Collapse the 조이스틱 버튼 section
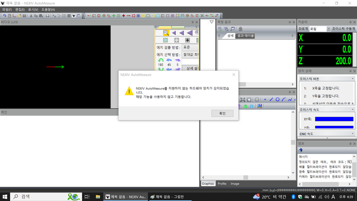This screenshot has height=201, width=357. [353, 78]
